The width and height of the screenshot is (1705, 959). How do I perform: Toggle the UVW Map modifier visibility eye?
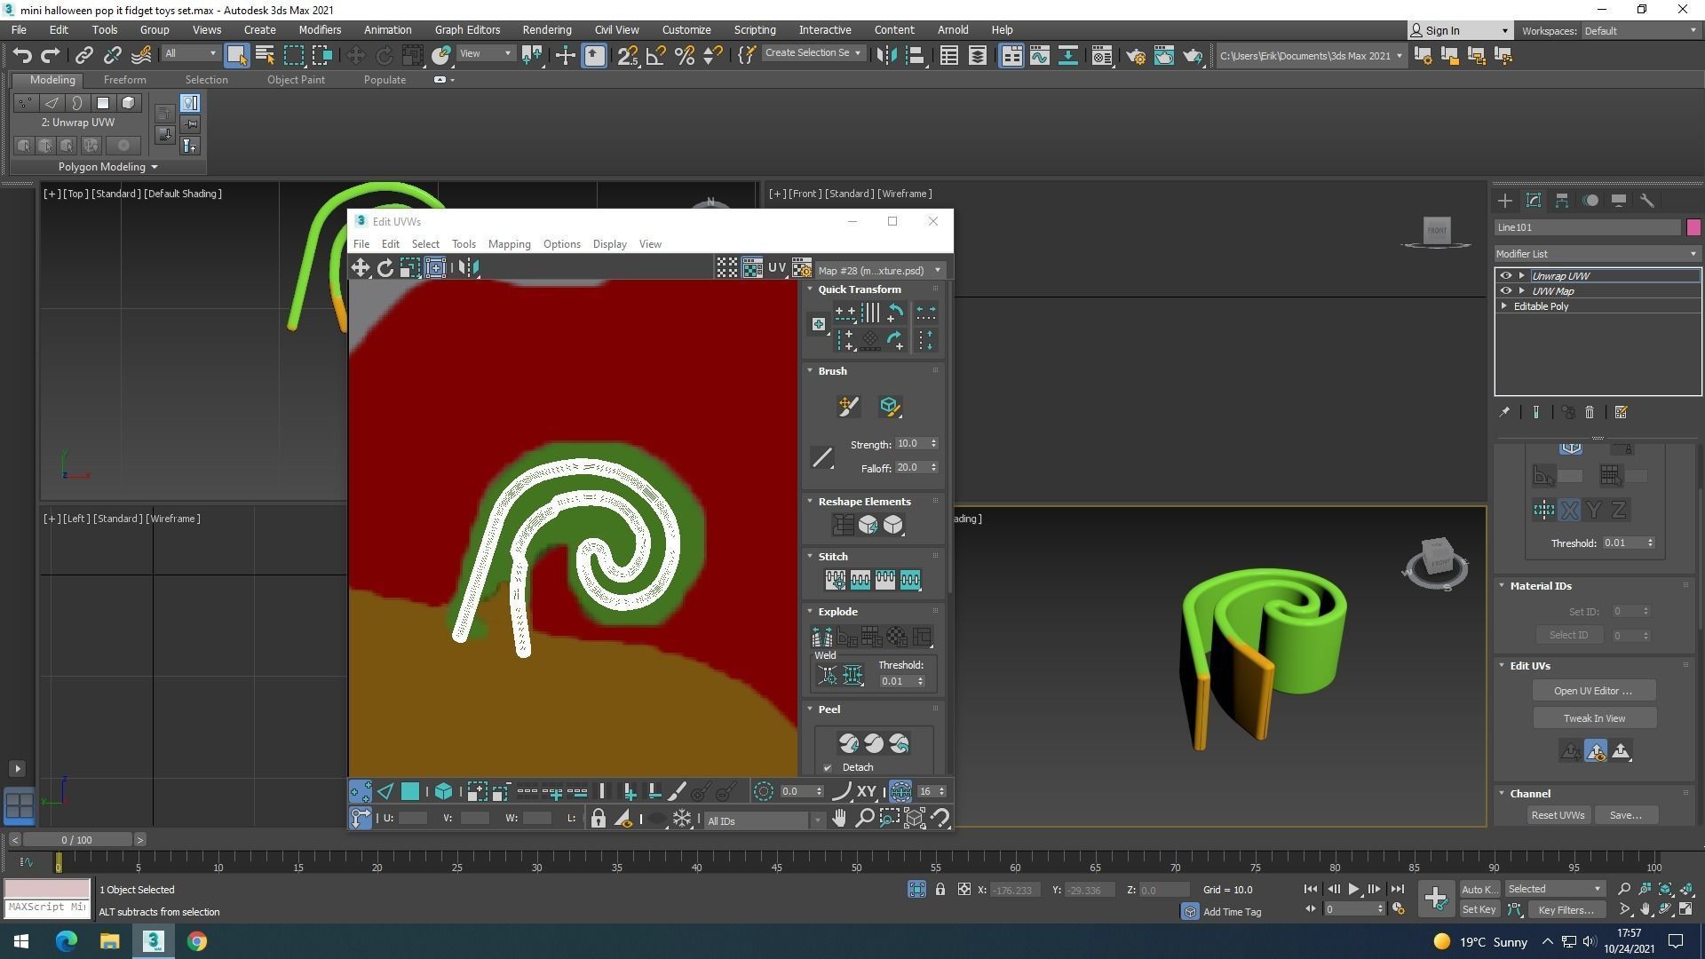pyautogui.click(x=1505, y=291)
